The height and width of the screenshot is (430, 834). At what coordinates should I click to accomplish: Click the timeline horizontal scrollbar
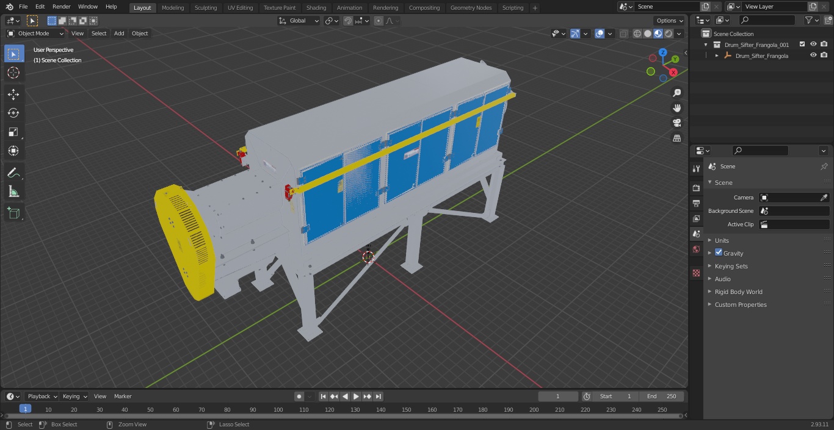click(x=343, y=416)
